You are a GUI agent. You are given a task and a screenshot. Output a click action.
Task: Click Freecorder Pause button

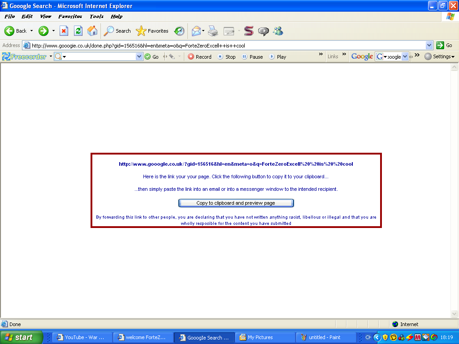[252, 57]
